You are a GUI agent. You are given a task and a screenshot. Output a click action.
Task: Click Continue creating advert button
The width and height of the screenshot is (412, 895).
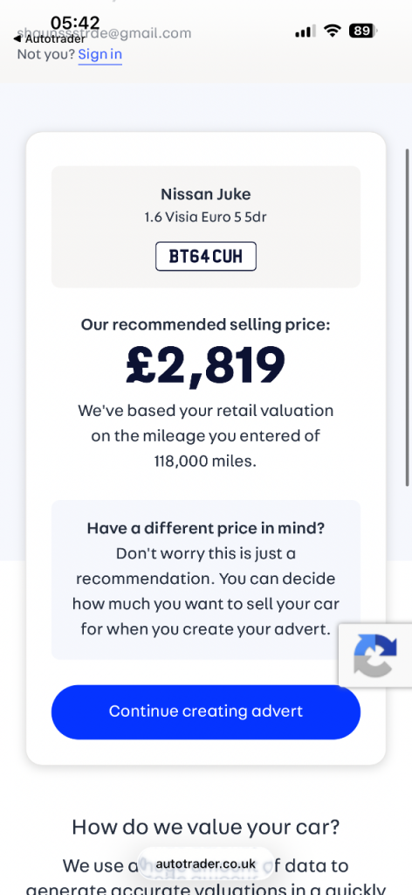point(206,711)
